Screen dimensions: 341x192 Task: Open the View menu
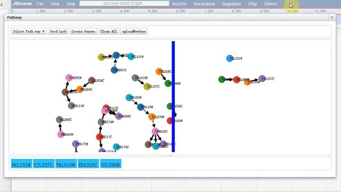pos(55,4)
